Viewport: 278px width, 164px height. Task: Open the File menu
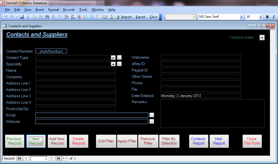click(x=7, y=10)
